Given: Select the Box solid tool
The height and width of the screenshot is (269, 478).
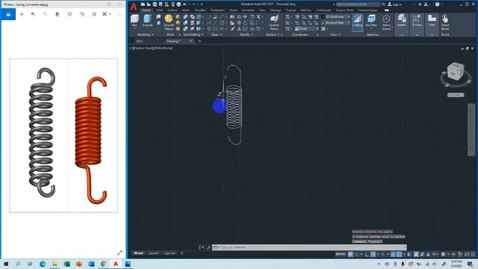Looking at the screenshot, I should pyautogui.click(x=134, y=21).
